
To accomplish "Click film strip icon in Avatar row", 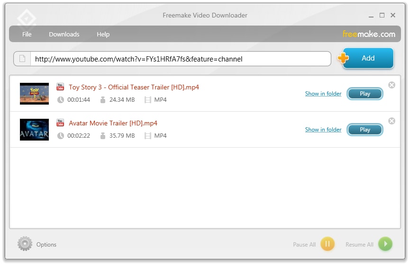I will (x=148, y=136).
